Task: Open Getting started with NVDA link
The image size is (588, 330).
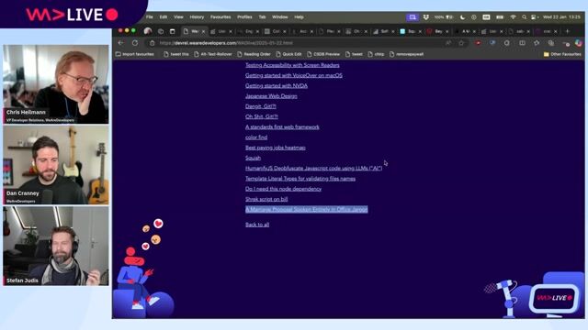Action: tap(277, 85)
